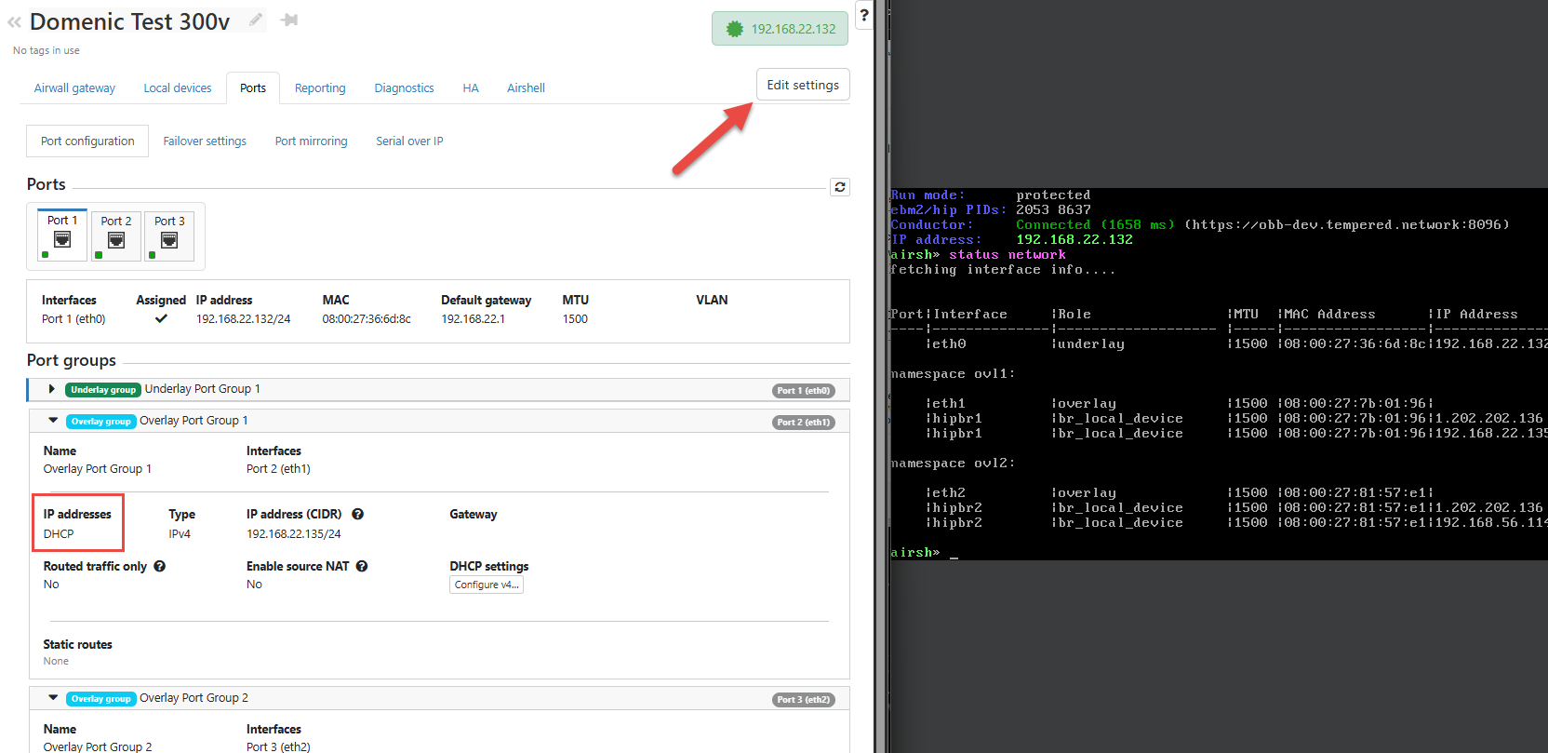
Task: Click the pin icon next to the title
Action: [x=289, y=20]
